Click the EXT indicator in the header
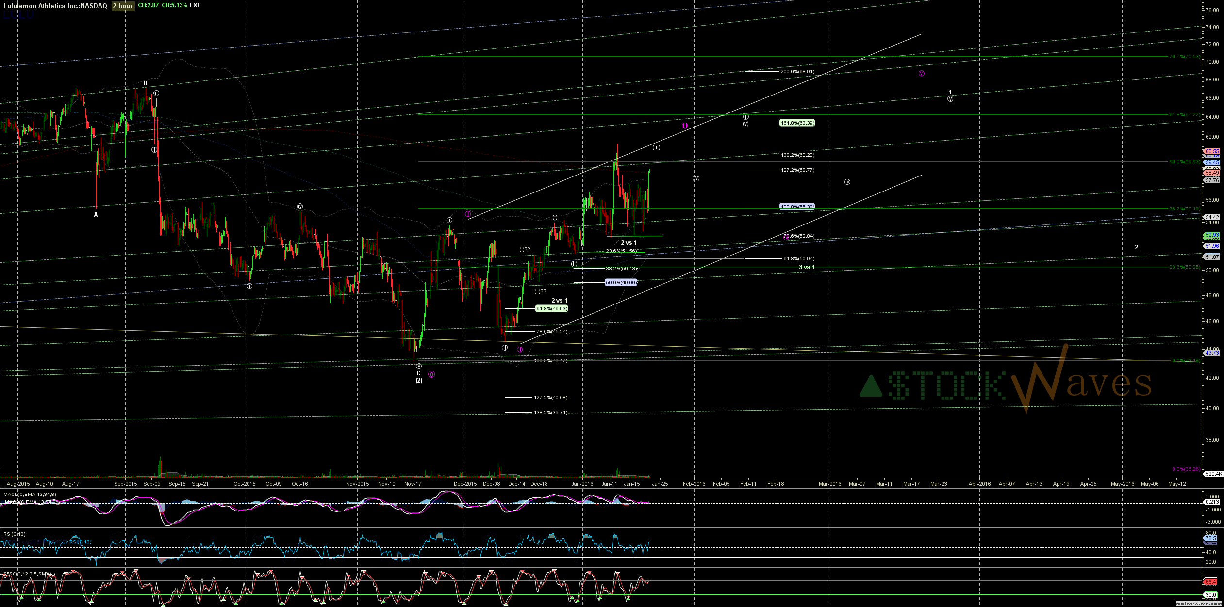The width and height of the screenshot is (1224, 607). pos(195,5)
